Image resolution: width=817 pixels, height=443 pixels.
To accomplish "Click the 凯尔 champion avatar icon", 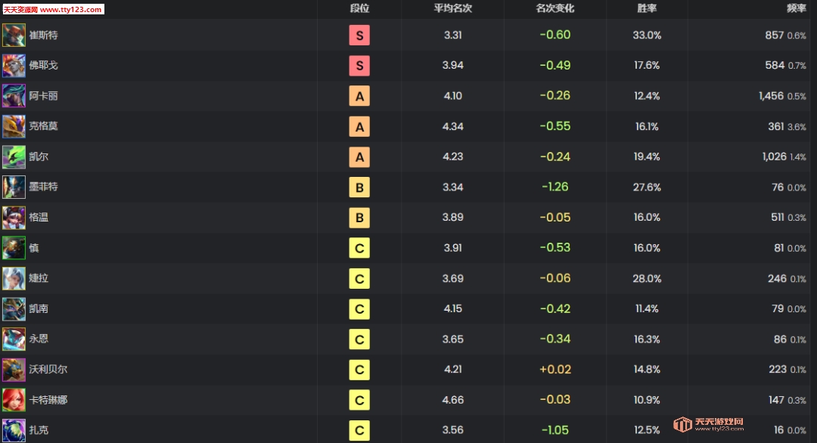I will coord(14,156).
